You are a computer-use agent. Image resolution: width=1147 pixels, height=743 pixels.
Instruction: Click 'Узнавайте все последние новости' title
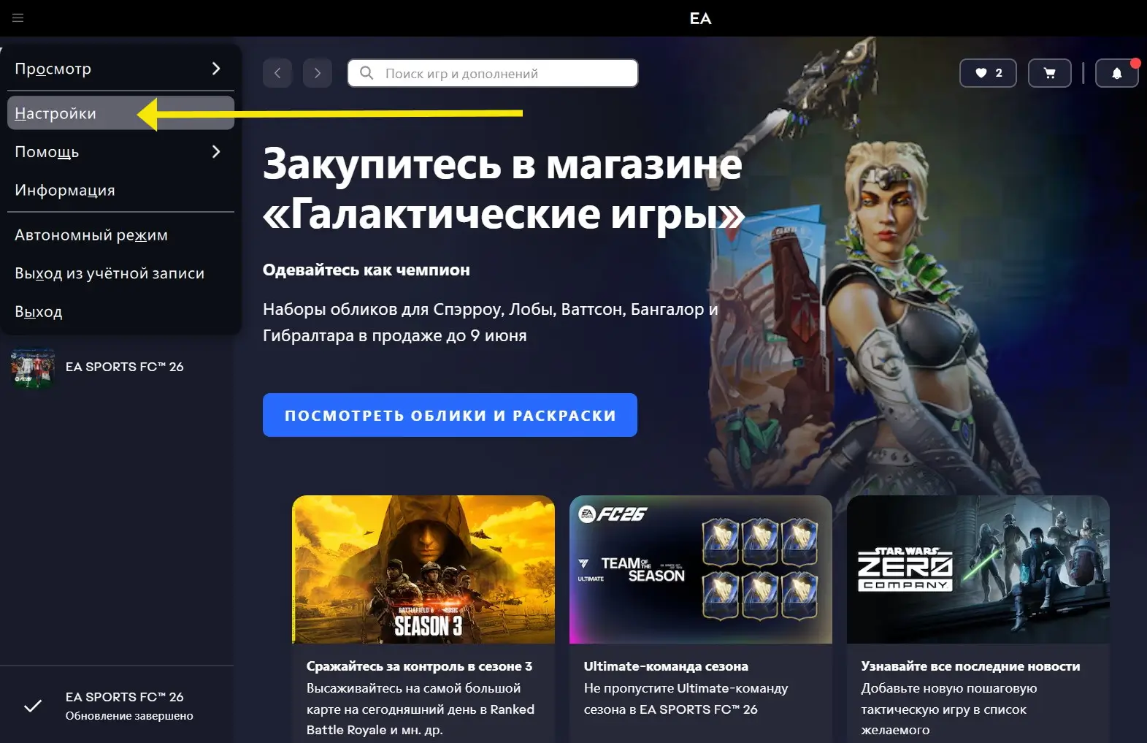970,666
